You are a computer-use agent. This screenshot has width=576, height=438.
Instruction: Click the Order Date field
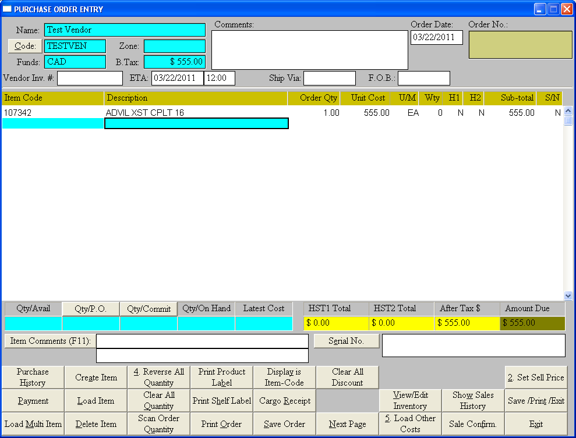coord(436,38)
